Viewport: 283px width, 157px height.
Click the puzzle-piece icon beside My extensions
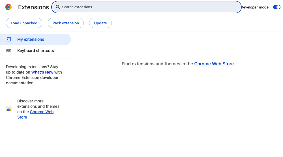(x=9, y=39)
